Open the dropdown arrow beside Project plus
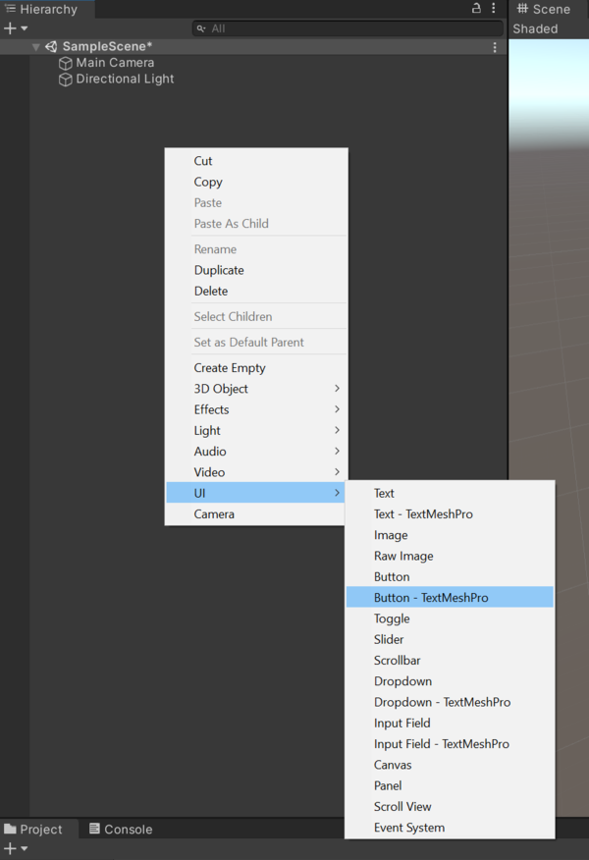589x860 pixels. pos(25,849)
